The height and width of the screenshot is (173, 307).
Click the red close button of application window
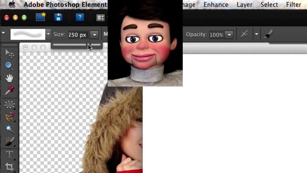(6, 18)
